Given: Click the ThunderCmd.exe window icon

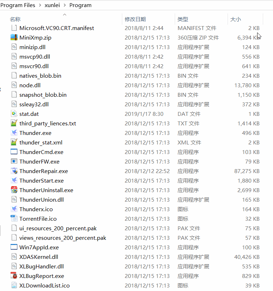Looking at the screenshot, I should click(14, 152).
